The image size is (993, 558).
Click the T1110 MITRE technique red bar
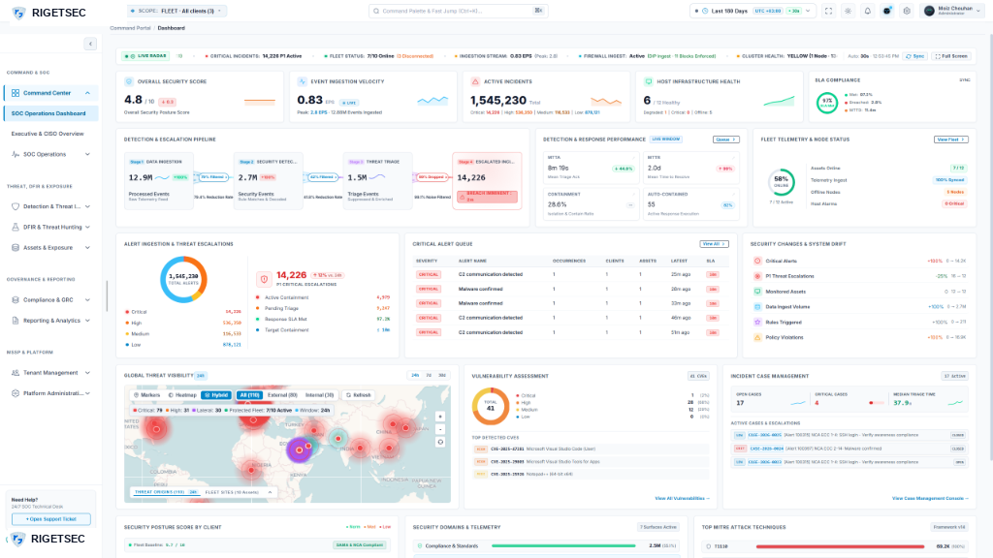pos(841,546)
